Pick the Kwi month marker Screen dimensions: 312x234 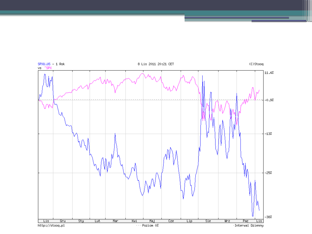(134, 221)
